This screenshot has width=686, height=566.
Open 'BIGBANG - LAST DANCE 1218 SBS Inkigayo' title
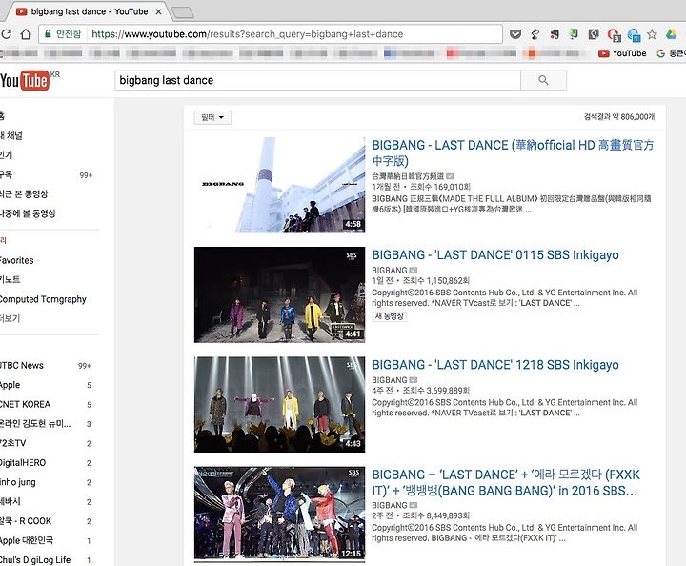coord(495,365)
